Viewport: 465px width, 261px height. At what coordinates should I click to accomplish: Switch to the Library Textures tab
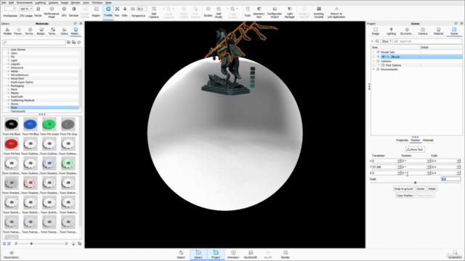point(52,31)
